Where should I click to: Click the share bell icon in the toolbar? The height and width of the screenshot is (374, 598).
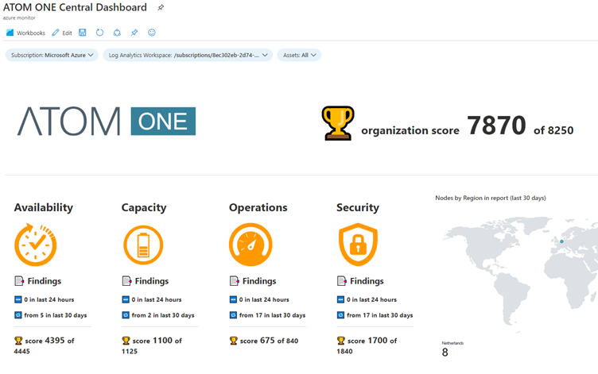click(x=117, y=33)
